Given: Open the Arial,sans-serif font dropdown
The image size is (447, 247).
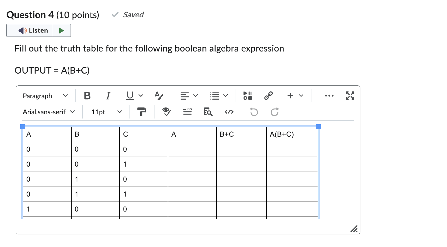Looking at the screenshot, I should pyautogui.click(x=49, y=112).
